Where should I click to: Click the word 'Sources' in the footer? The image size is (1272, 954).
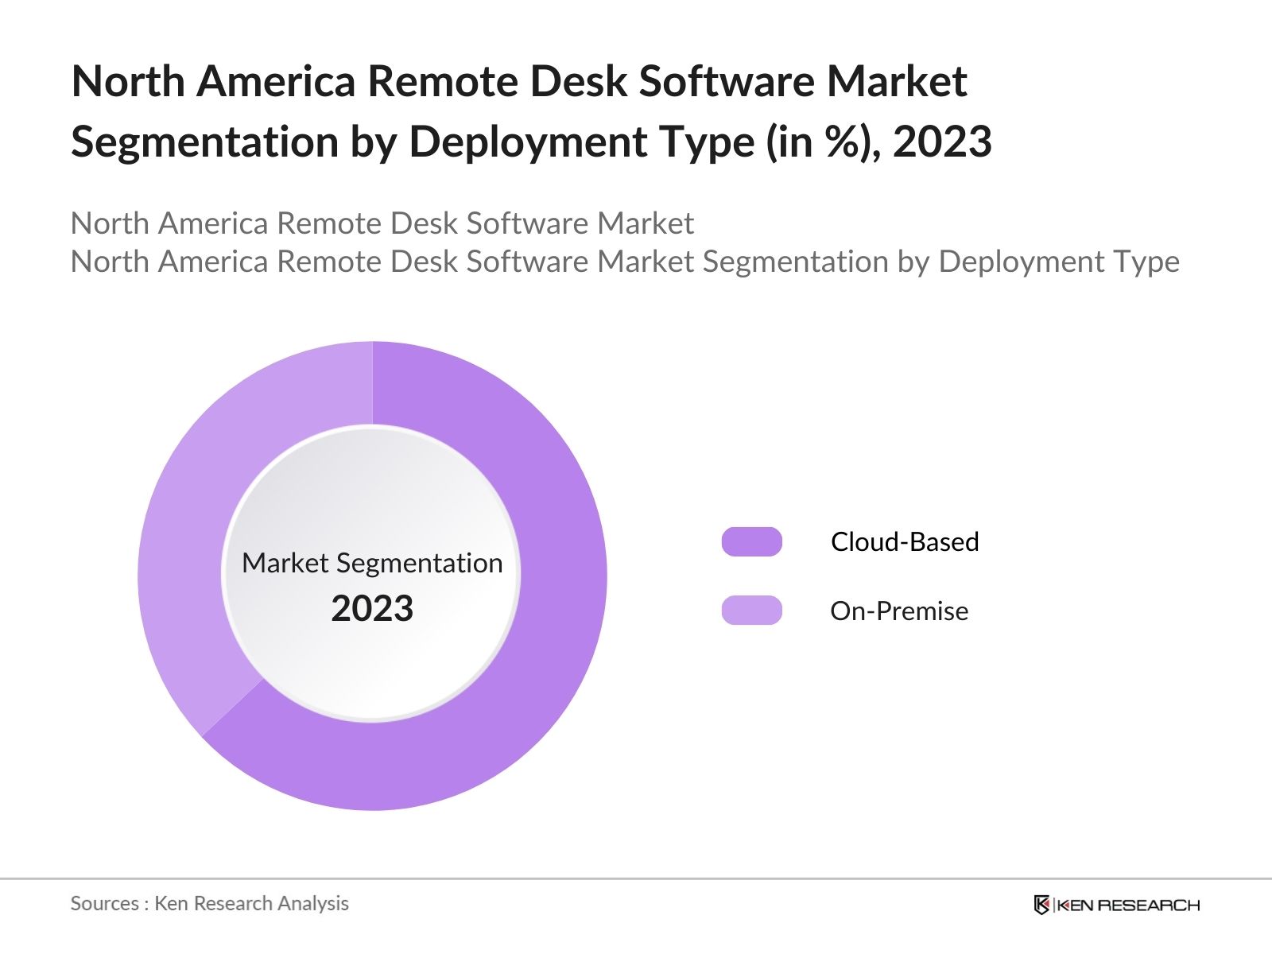[x=104, y=903]
